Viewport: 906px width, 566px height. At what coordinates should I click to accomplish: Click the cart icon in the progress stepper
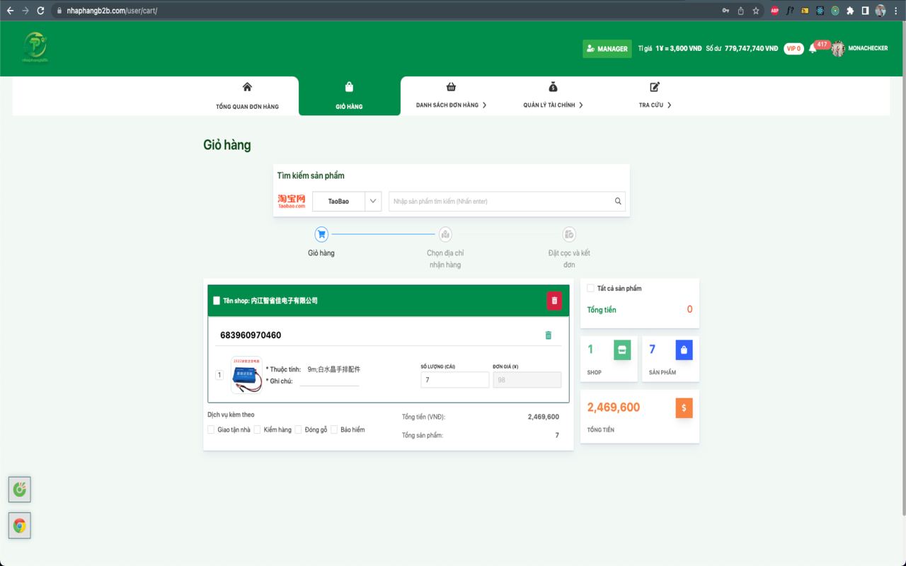pyautogui.click(x=321, y=233)
